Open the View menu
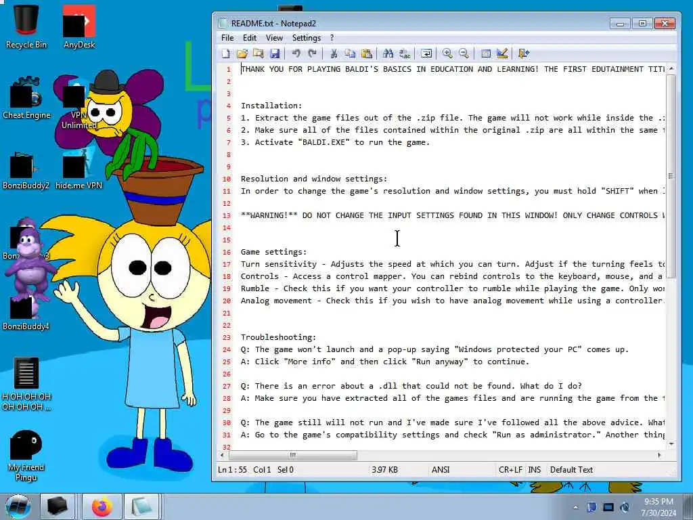The image size is (693, 520). click(274, 38)
